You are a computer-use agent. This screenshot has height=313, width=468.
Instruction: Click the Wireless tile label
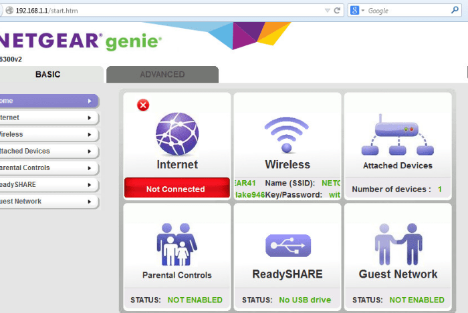pyautogui.click(x=287, y=164)
